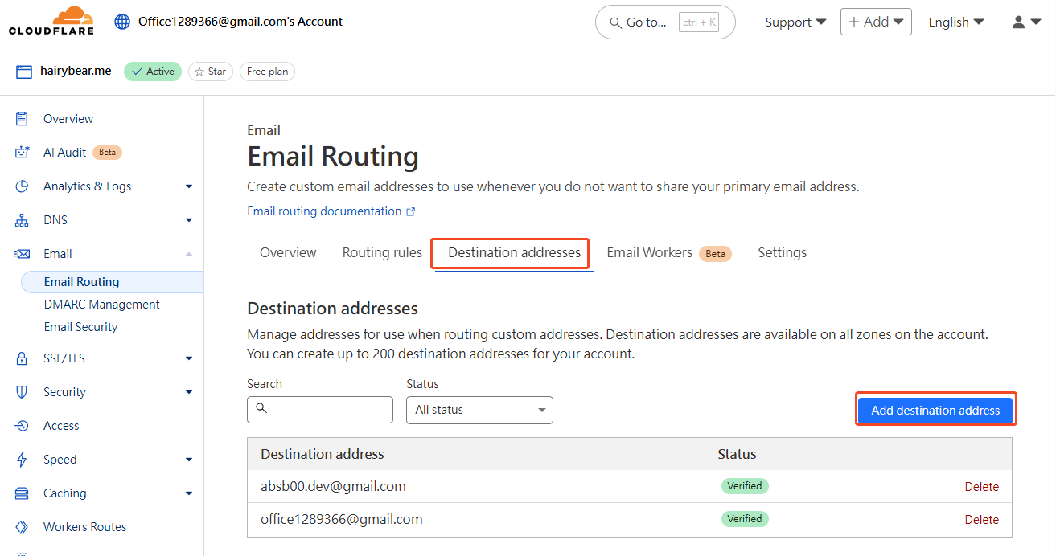
Task: Click the Security shield icon
Action: tap(23, 392)
